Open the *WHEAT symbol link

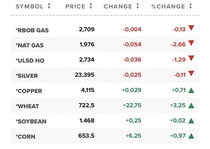coord(27,106)
